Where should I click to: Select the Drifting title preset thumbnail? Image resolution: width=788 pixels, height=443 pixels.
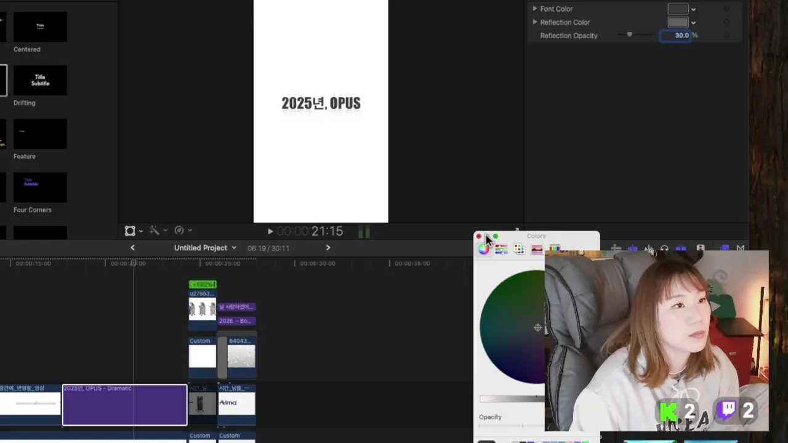click(x=40, y=81)
